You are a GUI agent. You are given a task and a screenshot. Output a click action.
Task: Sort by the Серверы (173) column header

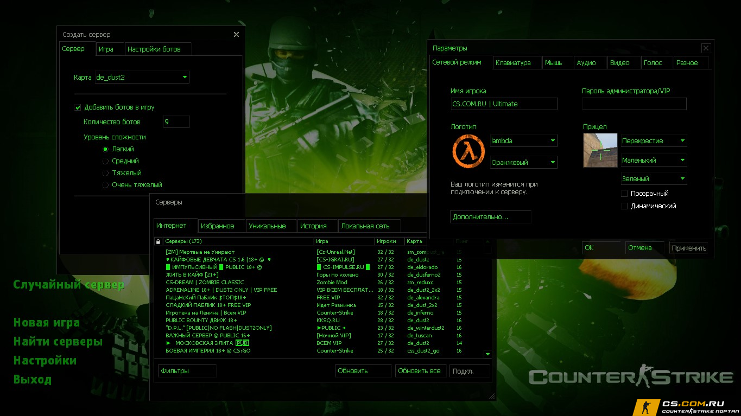point(238,241)
